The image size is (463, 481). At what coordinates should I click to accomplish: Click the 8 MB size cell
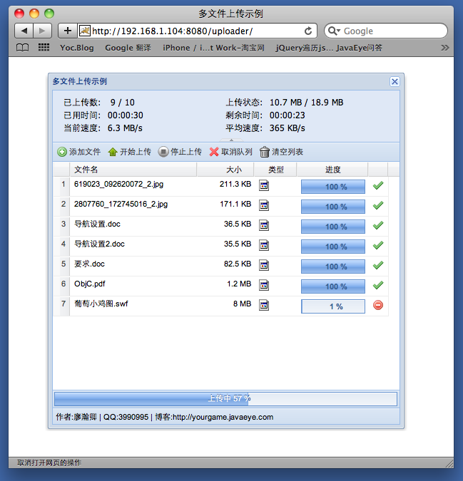tap(243, 304)
